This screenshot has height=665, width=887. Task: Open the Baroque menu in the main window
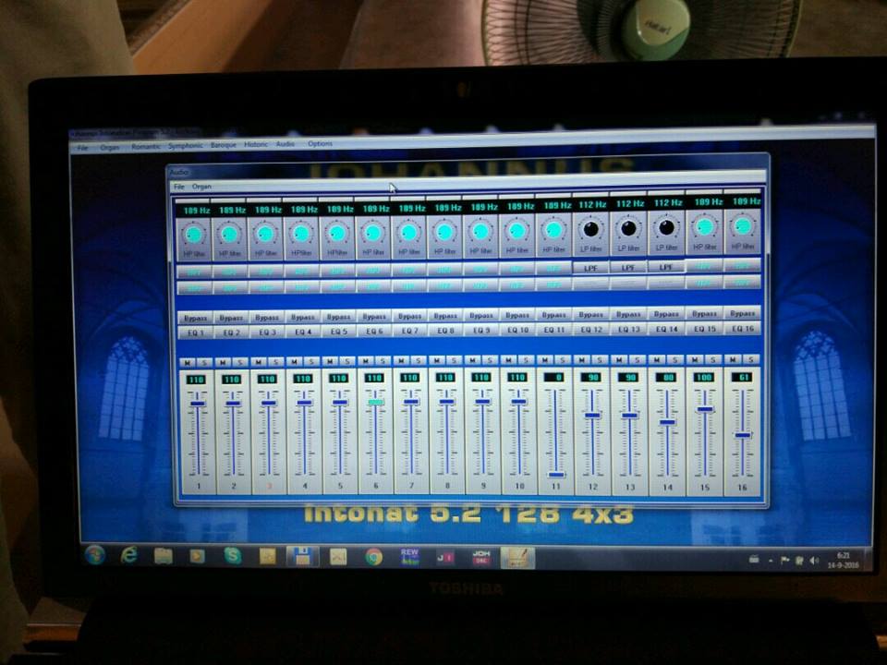coord(224,145)
